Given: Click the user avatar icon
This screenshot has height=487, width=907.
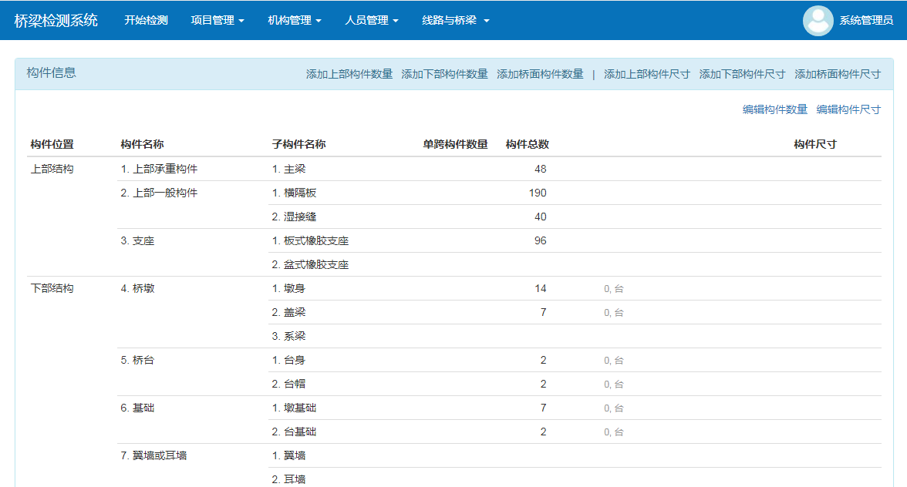Looking at the screenshot, I should pyautogui.click(x=818, y=21).
